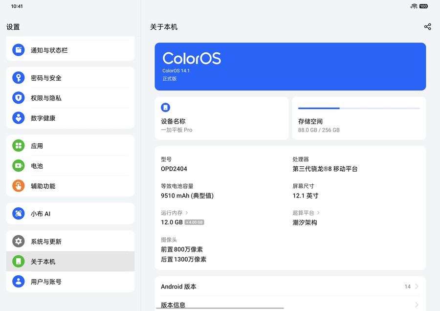Screen dimensions: 440x311
Task: Tap the green Apps grid icon
Action: (18, 146)
